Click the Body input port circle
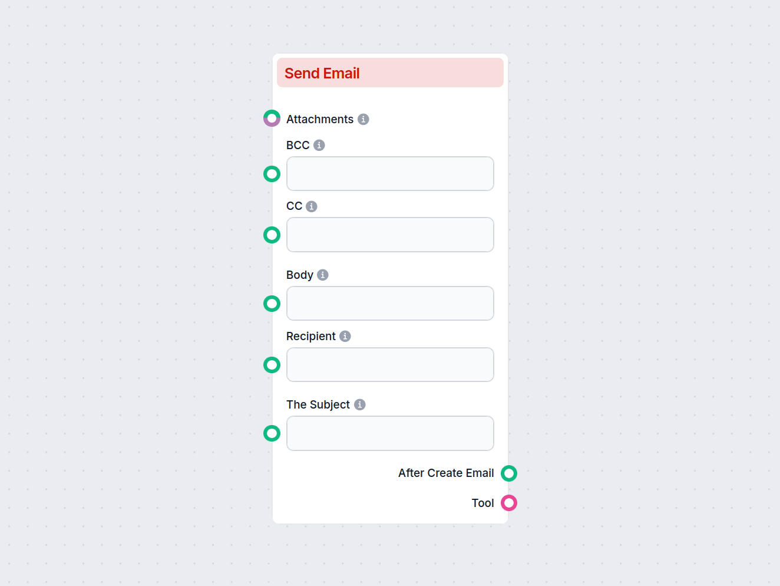The width and height of the screenshot is (780, 586). [x=272, y=304]
